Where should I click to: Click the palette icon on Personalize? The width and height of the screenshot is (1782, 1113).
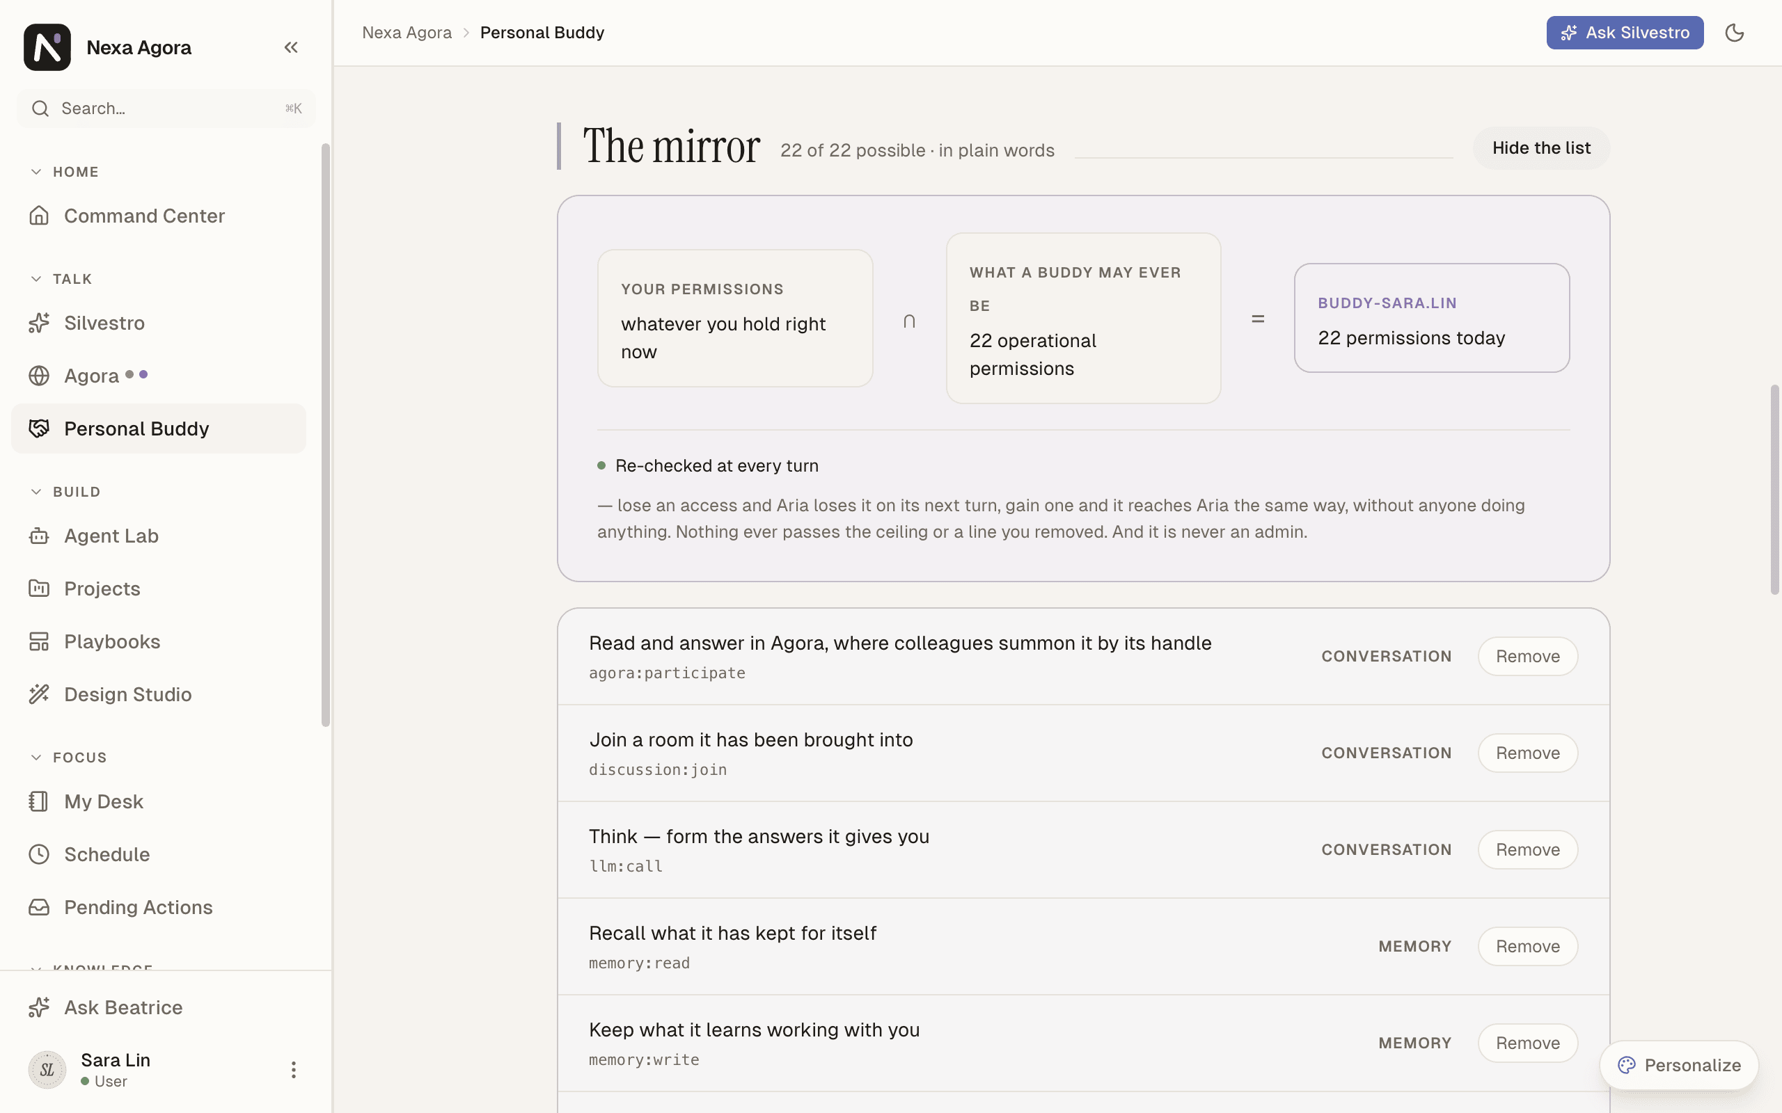pyautogui.click(x=1627, y=1065)
